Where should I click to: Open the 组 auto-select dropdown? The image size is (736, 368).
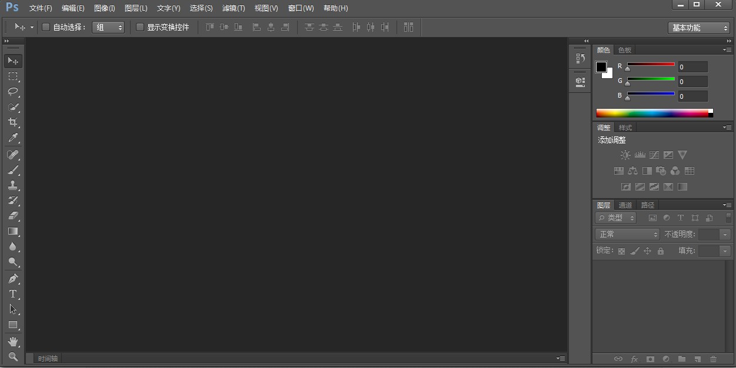click(108, 27)
